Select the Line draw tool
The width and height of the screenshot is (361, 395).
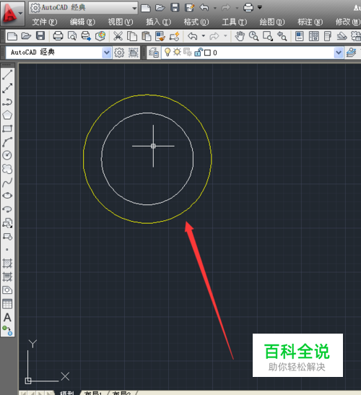(x=7, y=74)
